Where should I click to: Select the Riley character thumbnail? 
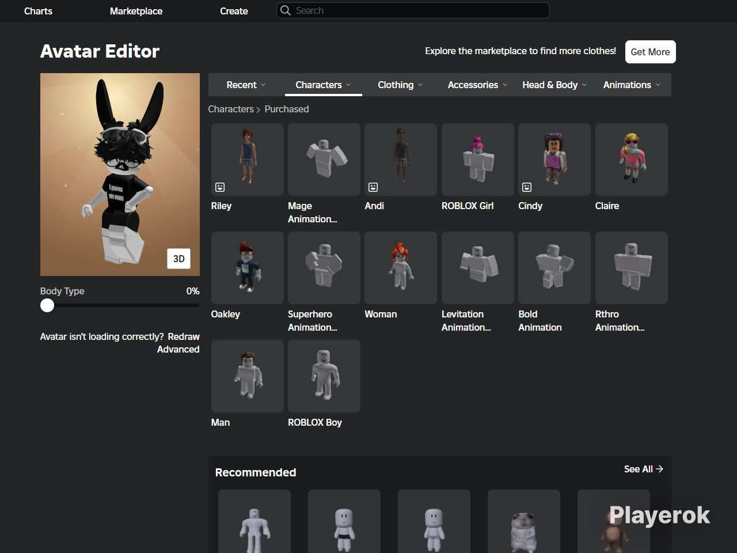(248, 160)
